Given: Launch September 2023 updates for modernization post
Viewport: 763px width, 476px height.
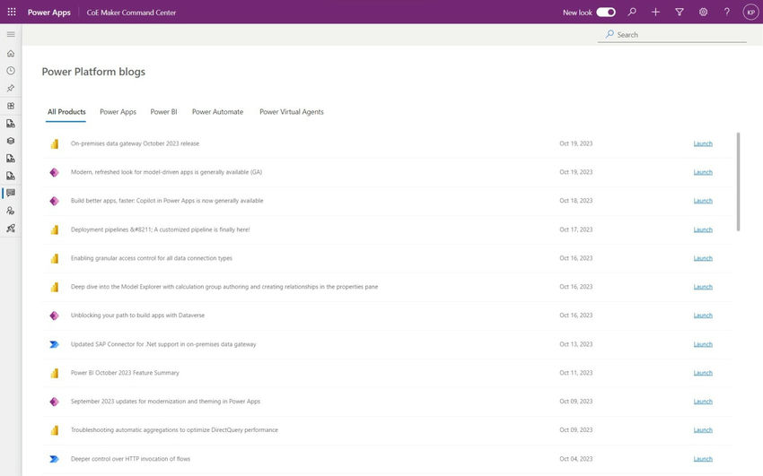Looking at the screenshot, I should [x=703, y=402].
